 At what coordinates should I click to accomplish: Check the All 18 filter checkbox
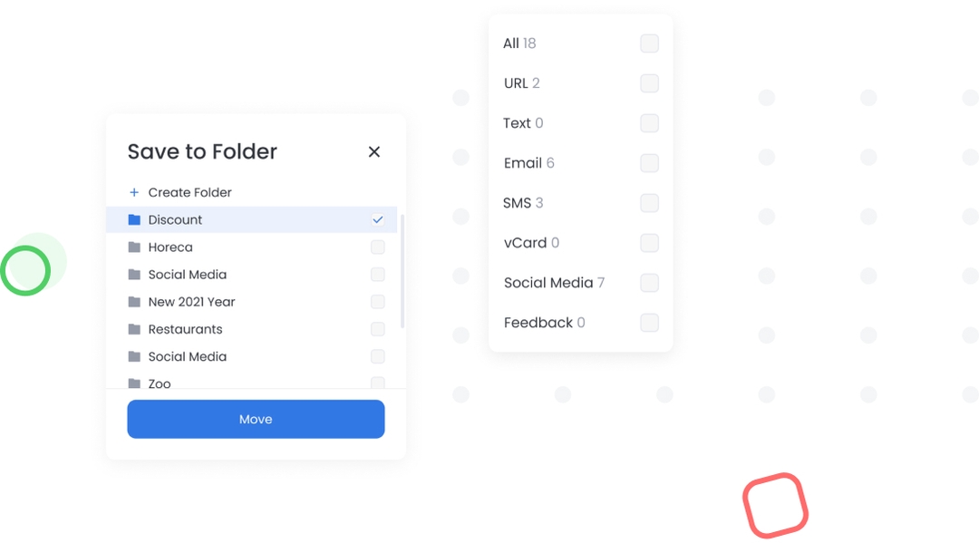coord(649,43)
